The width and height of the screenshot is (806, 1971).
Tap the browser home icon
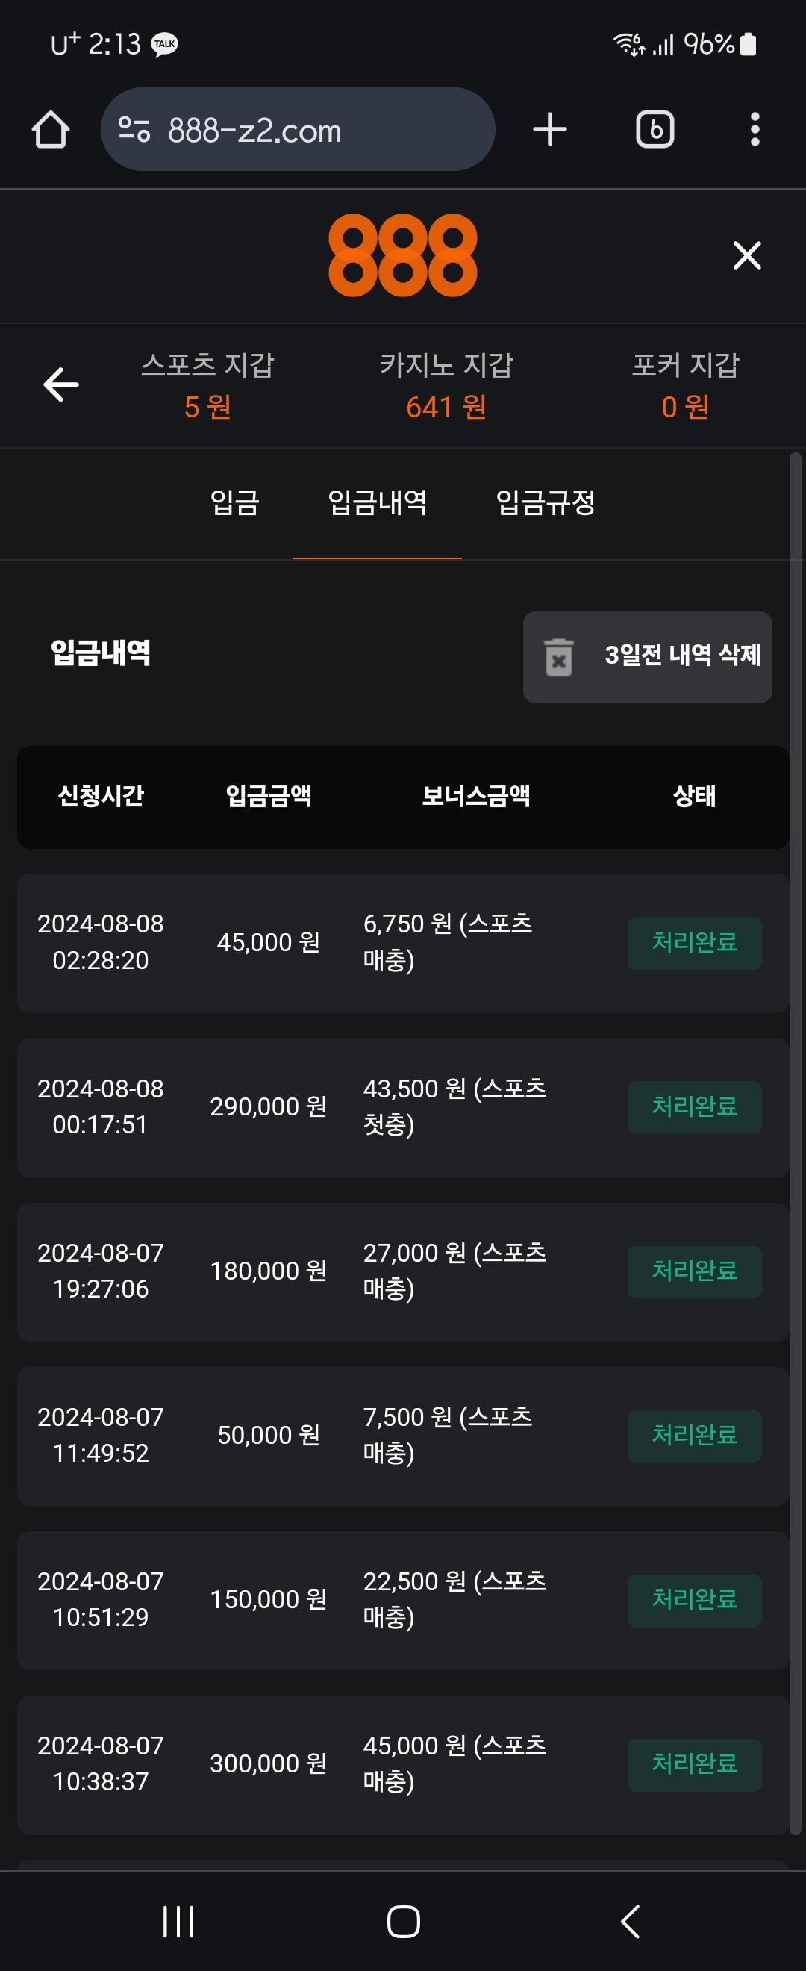(51, 129)
